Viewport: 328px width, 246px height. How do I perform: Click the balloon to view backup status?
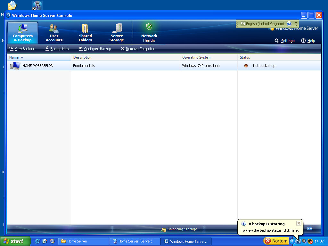[x=270, y=230]
